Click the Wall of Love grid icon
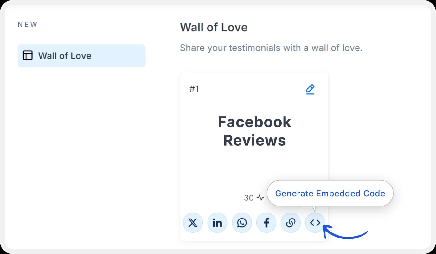 pyautogui.click(x=28, y=55)
